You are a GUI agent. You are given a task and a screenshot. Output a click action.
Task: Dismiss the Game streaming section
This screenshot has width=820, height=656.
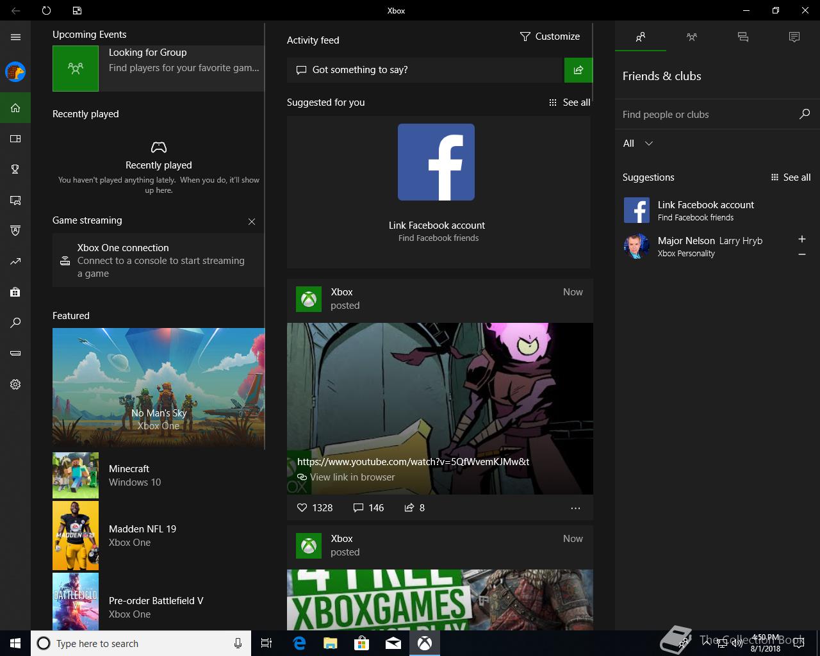pyautogui.click(x=252, y=222)
